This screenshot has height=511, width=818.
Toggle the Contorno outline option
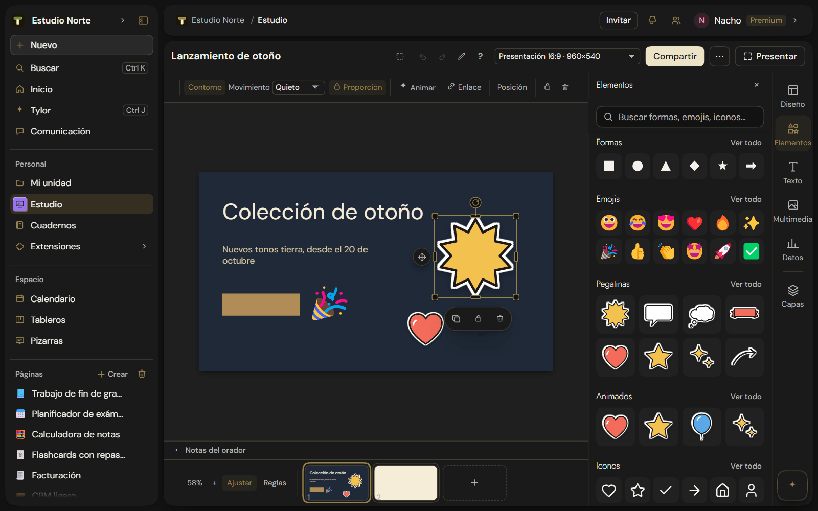point(204,87)
